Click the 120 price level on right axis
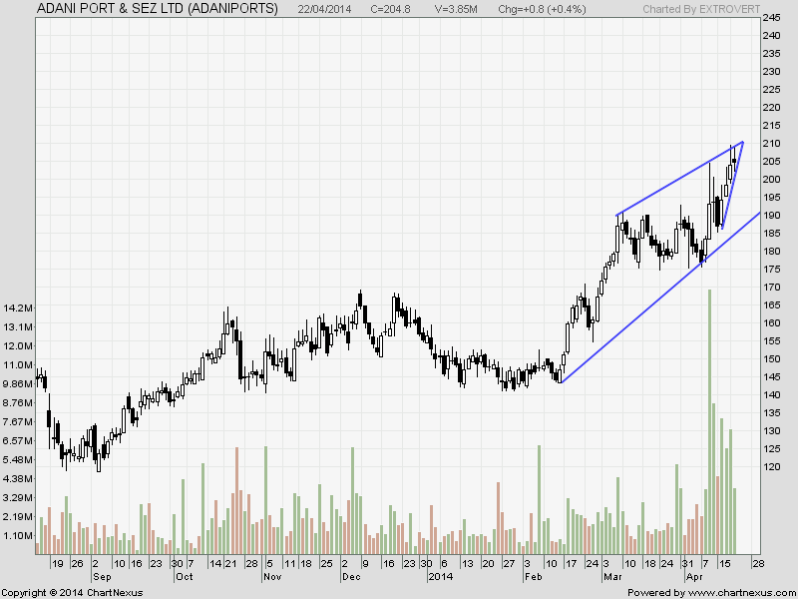 coord(772,466)
